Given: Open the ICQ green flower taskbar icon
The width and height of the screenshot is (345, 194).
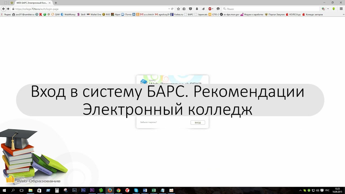Looking at the screenshot, I should pyautogui.click(x=101, y=190).
